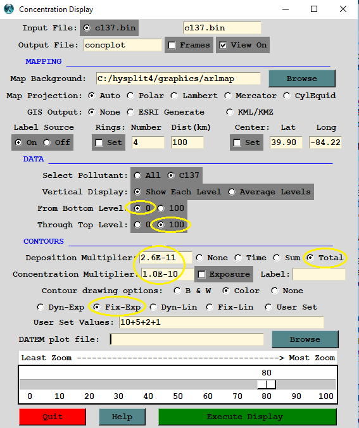This screenshot has height=428, width=359.
Task: Select Average Levels vertical display
Action: click(232, 192)
